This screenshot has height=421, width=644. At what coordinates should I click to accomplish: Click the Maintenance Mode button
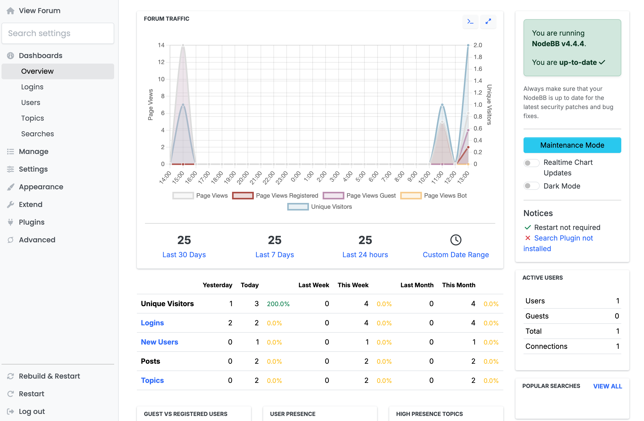coord(572,145)
